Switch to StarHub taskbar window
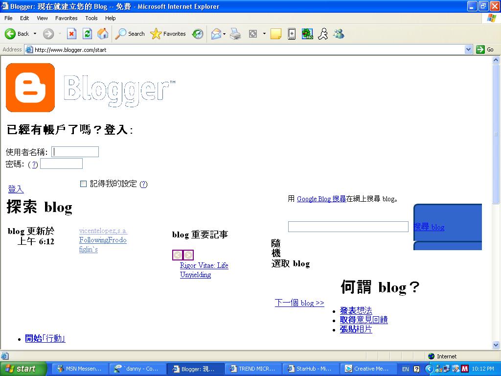This screenshot has width=501, height=376. coord(310,369)
